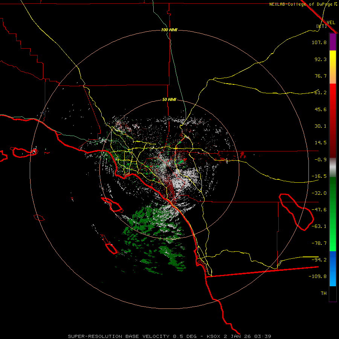The width and height of the screenshot is (339, 339).
Task: Click the -94.2 legend value
Action: [x=319, y=260]
